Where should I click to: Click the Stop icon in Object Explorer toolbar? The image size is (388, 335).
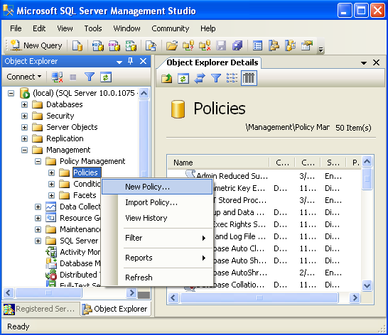pos(73,77)
